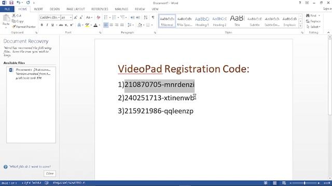This screenshot has height=186, width=332.
Task: Click 'Which file do I want to save?' link
Action: coord(30,166)
